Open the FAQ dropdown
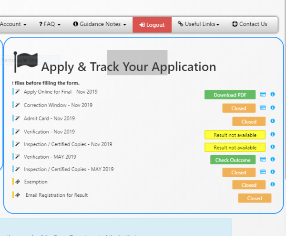 pyautogui.click(x=50, y=24)
